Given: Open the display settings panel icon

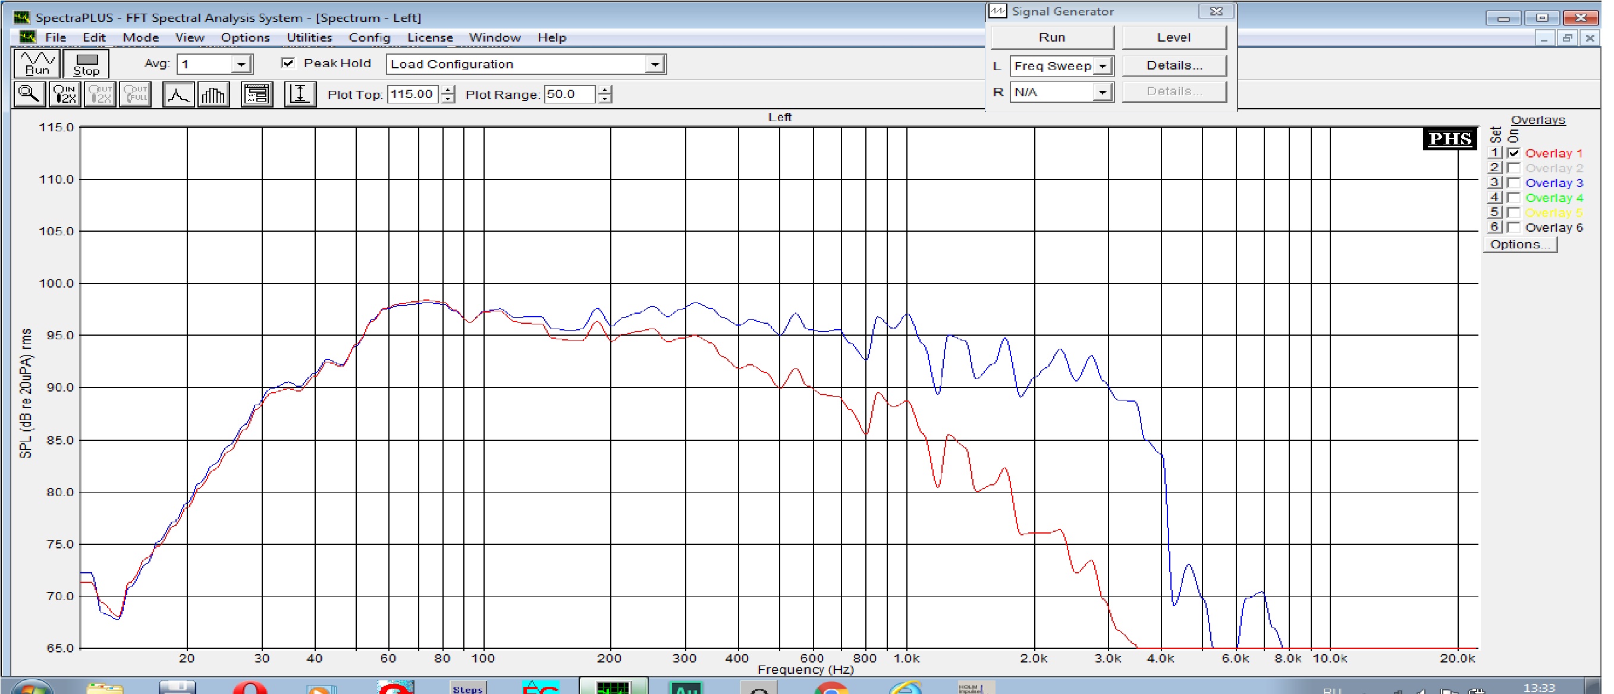Looking at the screenshot, I should 256,94.
